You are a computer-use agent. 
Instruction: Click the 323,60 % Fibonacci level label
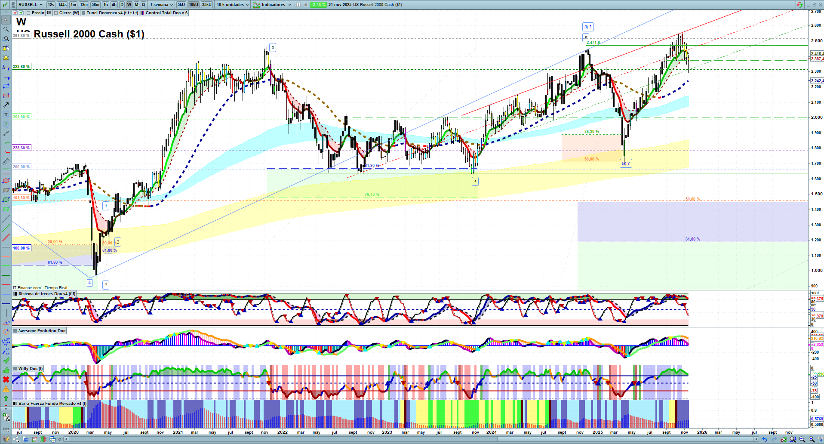(x=21, y=67)
